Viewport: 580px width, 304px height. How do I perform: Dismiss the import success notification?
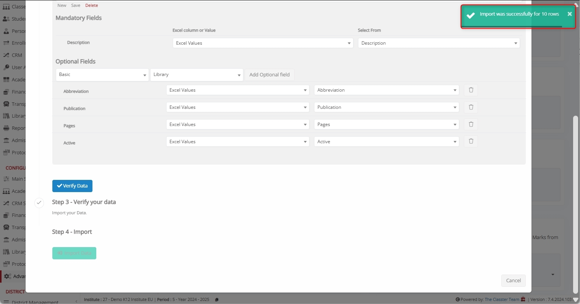(569, 14)
